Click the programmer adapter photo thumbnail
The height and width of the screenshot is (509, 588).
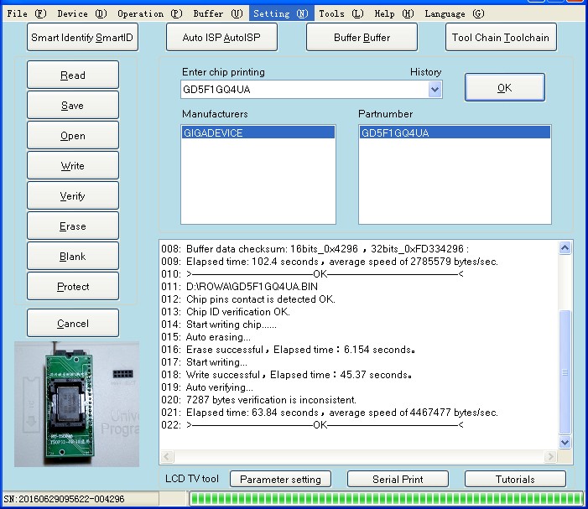tap(77, 403)
